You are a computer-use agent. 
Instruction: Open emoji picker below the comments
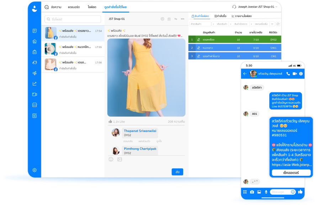pyautogui.click(x=111, y=159)
